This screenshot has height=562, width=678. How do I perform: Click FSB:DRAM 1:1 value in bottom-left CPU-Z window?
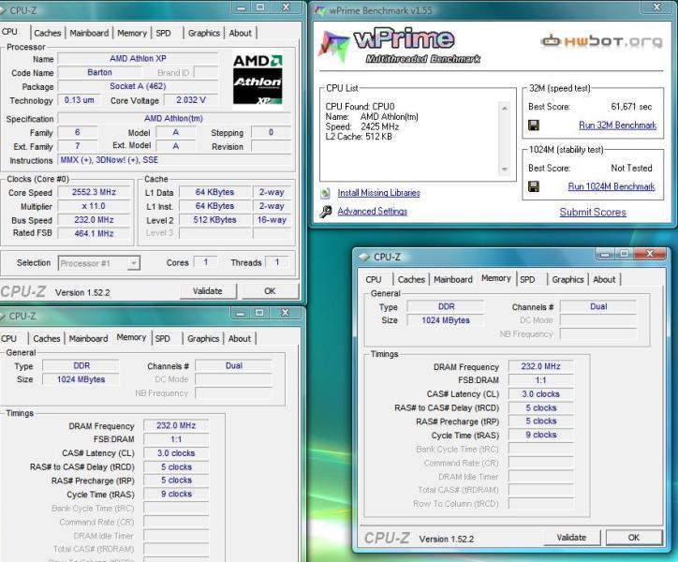point(176,439)
